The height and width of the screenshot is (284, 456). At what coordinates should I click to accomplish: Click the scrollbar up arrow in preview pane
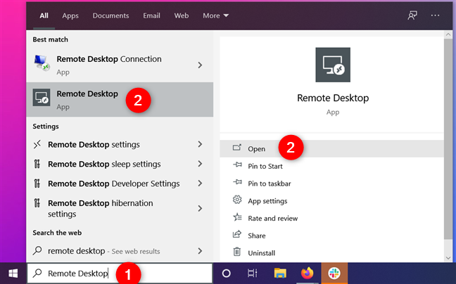pyautogui.click(x=448, y=34)
